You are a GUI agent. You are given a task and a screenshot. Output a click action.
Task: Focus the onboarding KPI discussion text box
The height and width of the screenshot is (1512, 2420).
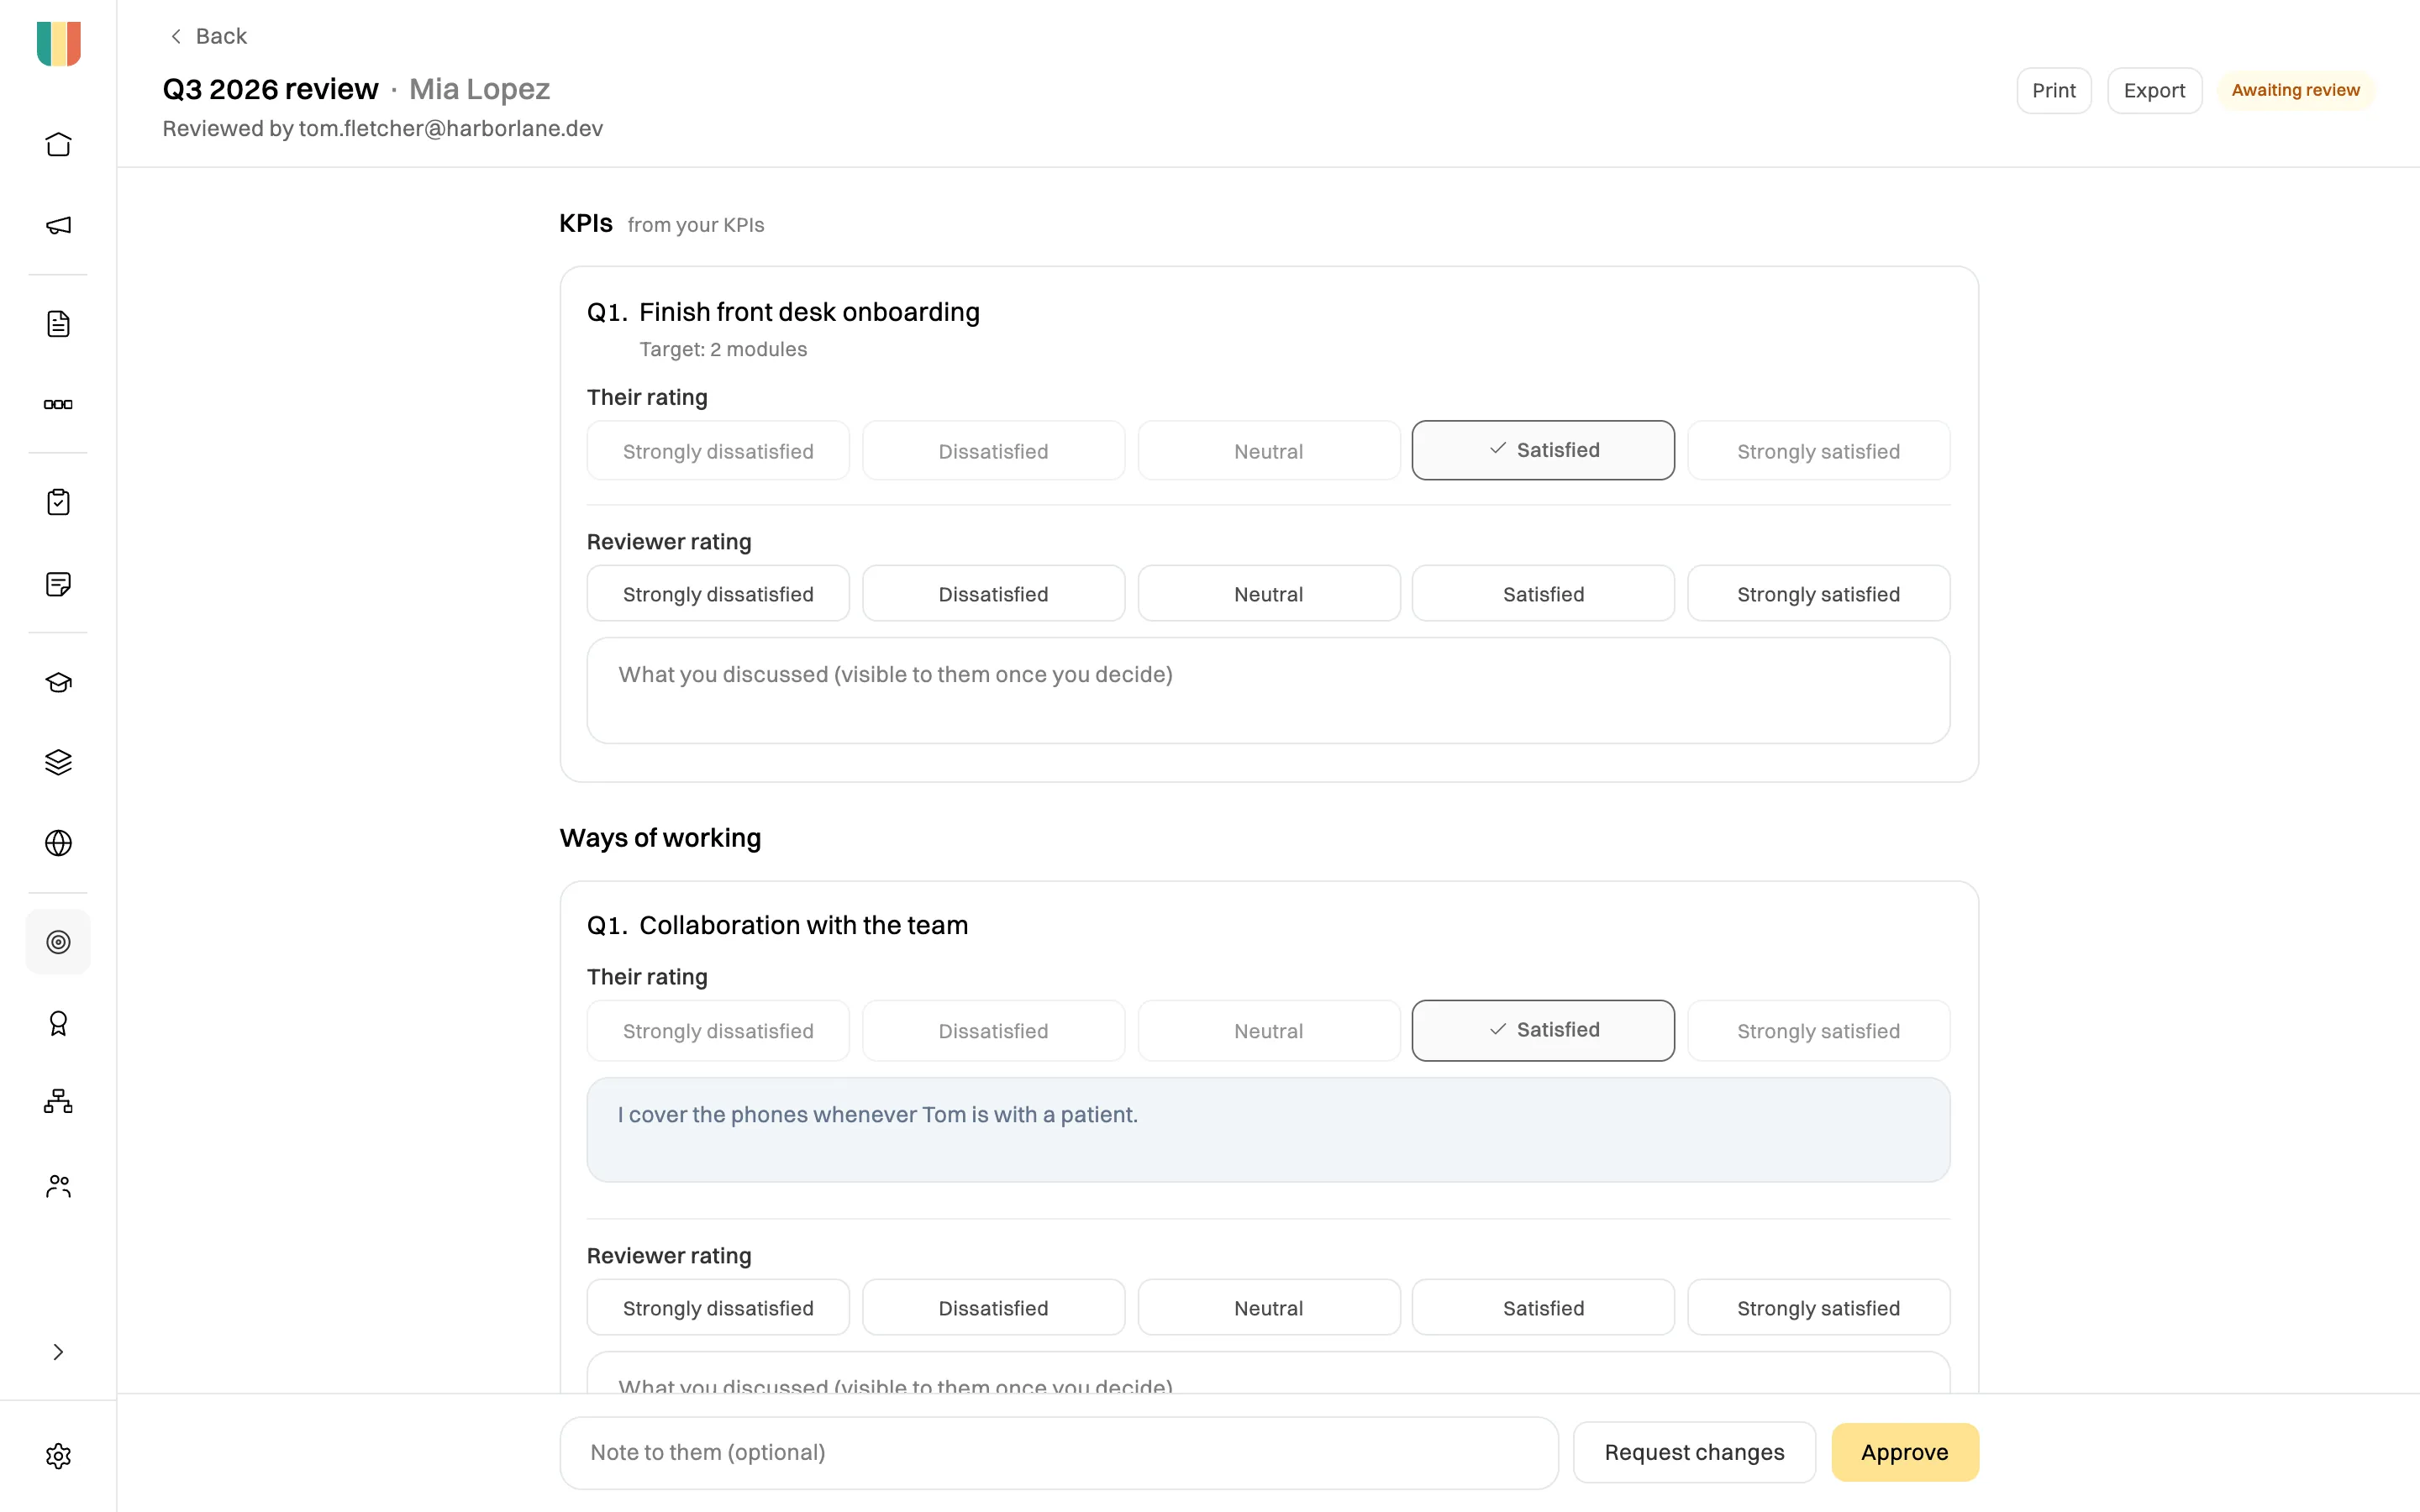[x=1268, y=691]
